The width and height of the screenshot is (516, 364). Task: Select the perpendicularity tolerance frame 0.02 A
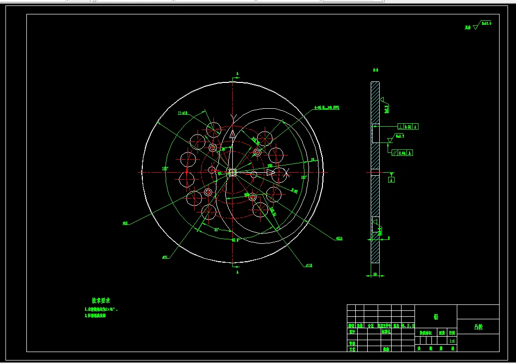pos(408,127)
